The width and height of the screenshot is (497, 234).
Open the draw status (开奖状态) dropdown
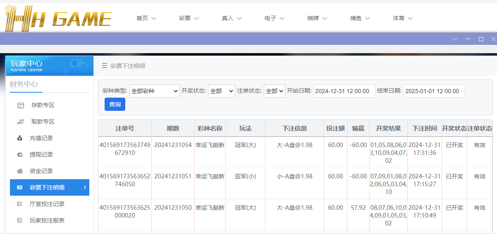click(x=221, y=91)
